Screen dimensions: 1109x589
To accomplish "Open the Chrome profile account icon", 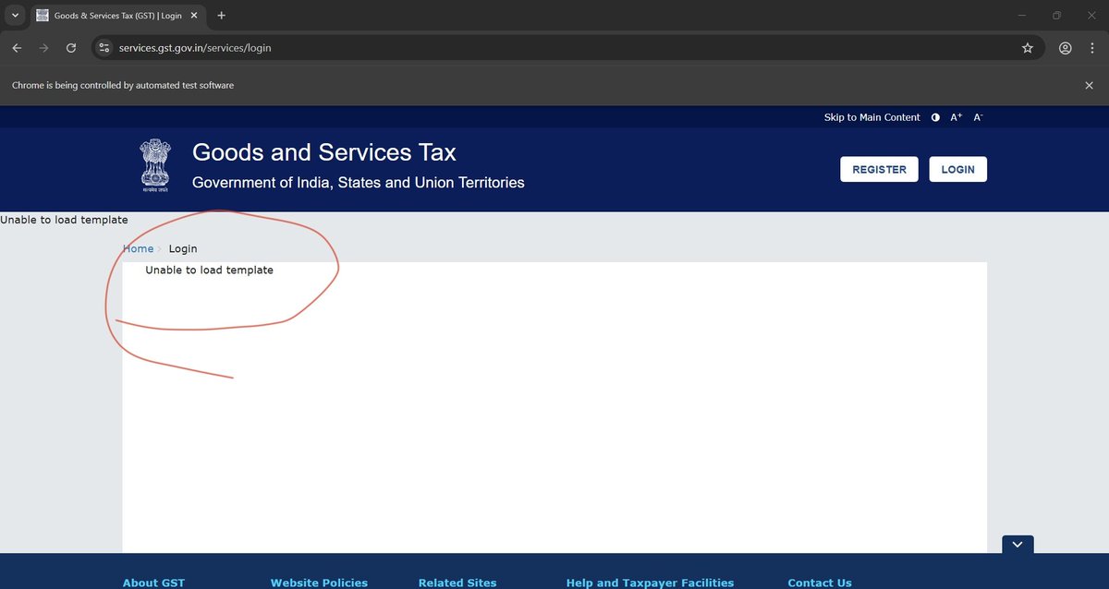I will [1065, 47].
